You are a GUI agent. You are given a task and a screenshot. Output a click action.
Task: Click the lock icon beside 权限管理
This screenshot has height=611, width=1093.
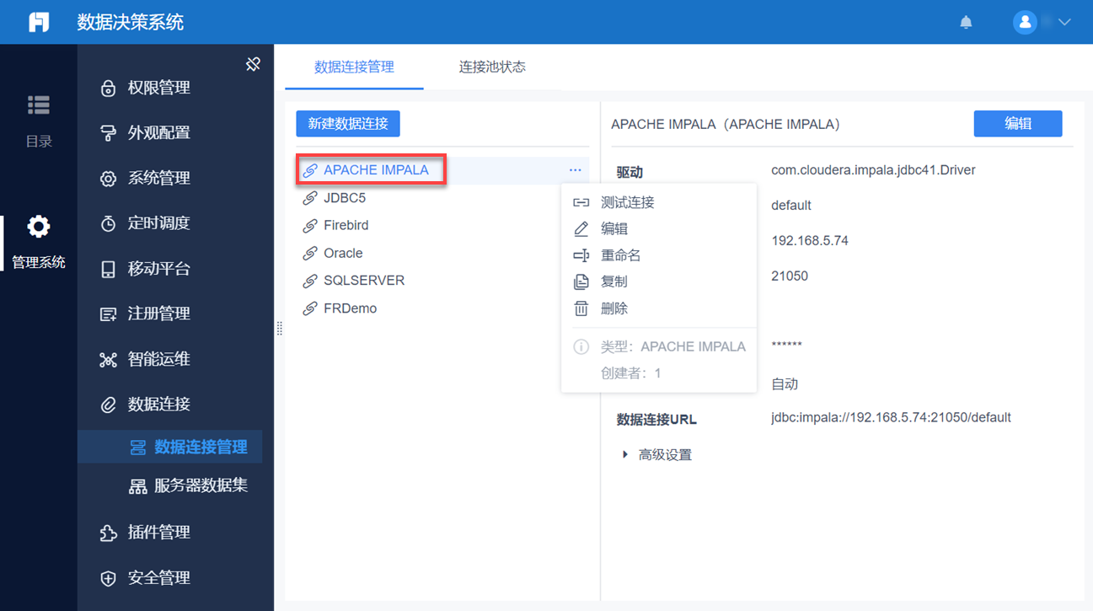(x=108, y=88)
